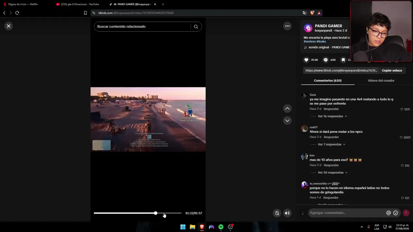Screen dimensions: 413x232
Task: Like the comment by kvn
Action: (402, 166)
